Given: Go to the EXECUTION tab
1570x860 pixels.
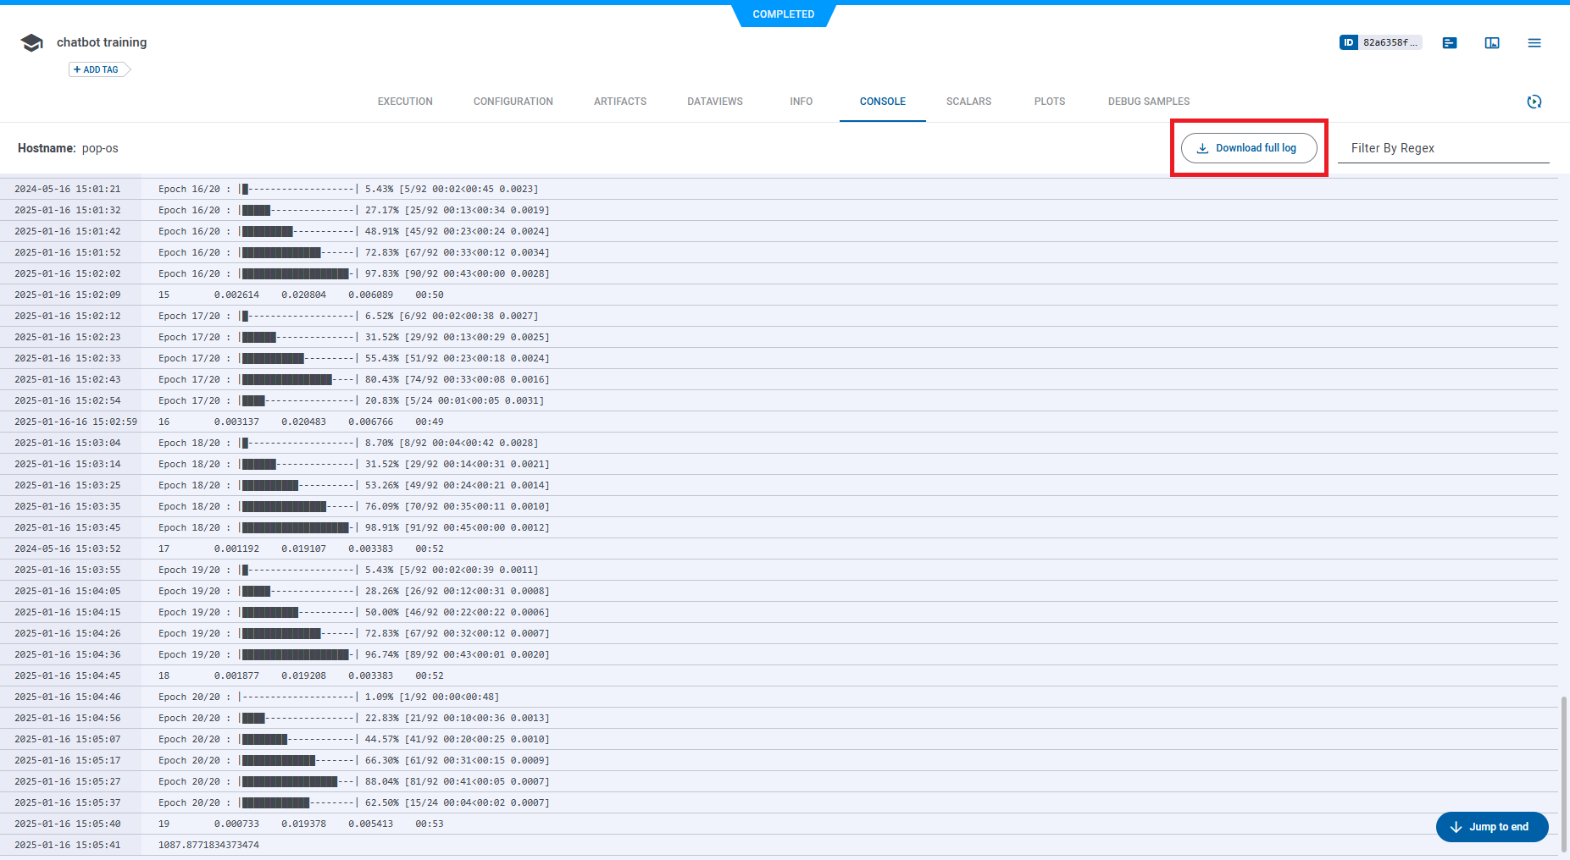Looking at the screenshot, I should [x=405, y=102].
